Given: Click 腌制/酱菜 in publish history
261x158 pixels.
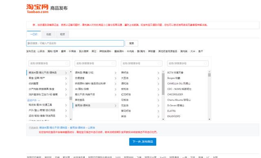Looking at the screenshot, I should point(53,51).
